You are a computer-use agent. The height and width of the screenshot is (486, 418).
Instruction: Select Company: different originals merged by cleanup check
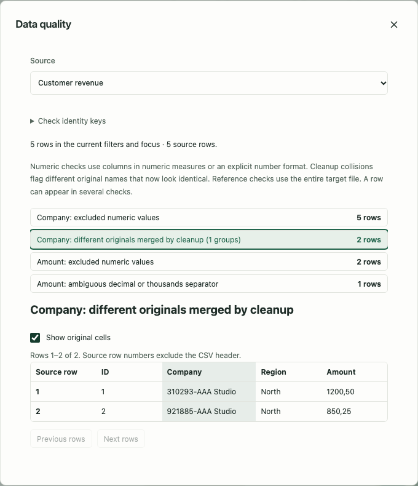point(209,239)
